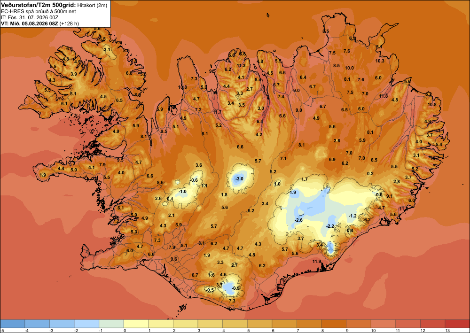Click the 1.6 temperature value

(x=211, y=275)
